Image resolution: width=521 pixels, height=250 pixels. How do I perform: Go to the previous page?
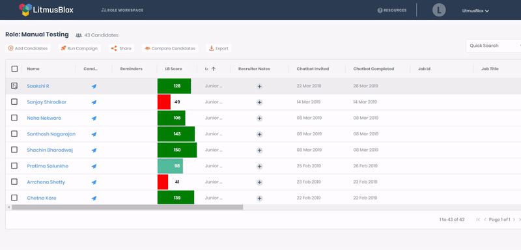pyautogui.click(x=485, y=219)
